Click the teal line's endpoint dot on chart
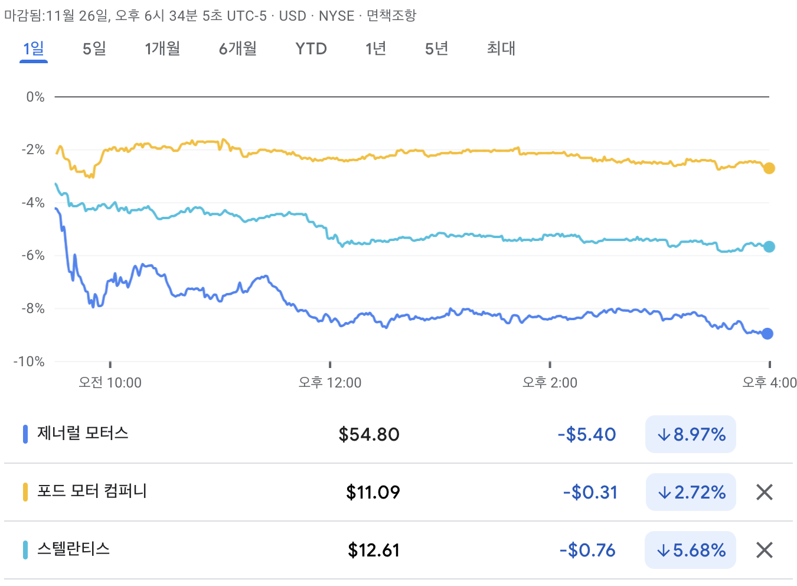797x586 pixels. tap(769, 247)
